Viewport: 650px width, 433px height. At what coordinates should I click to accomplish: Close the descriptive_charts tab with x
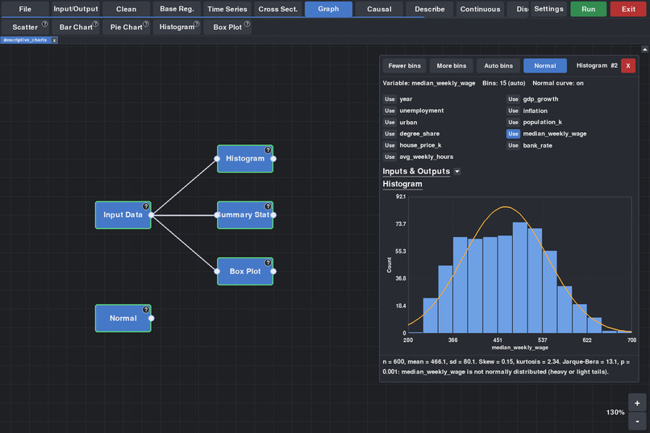[x=54, y=40]
